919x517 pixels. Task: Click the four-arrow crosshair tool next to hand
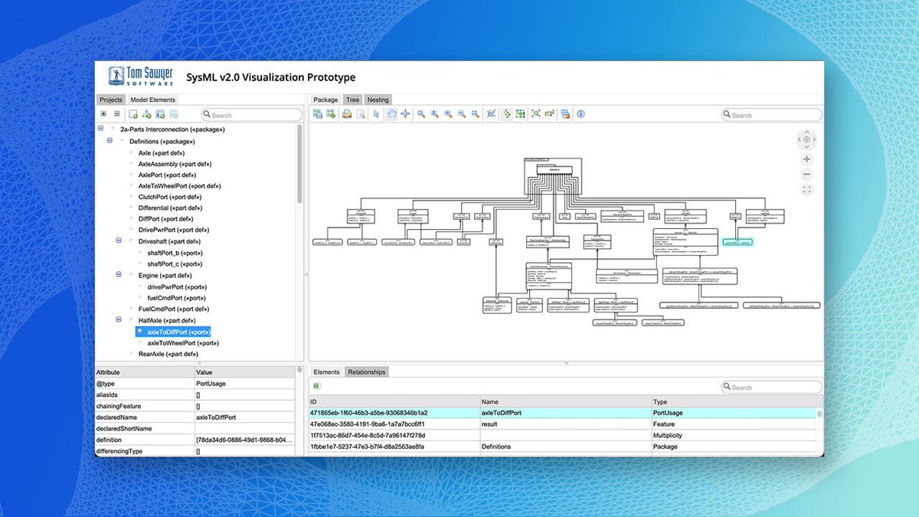(405, 114)
